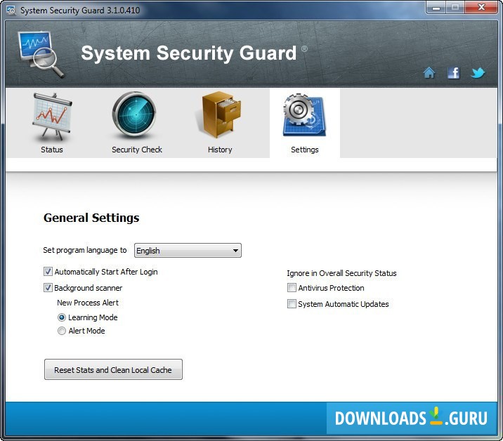
Task: Enable ignoring Antivirus Protection checkbox
Action: point(292,288)
